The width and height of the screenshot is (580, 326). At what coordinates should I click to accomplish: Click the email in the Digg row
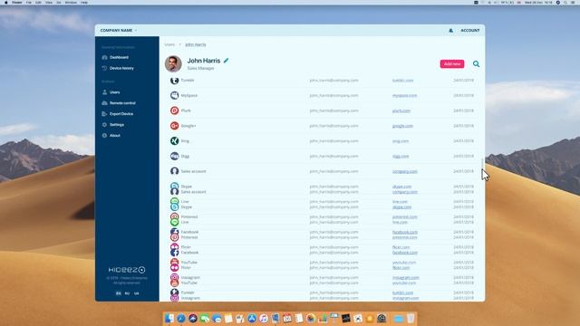pyautogui.click(x=334, y=156)
